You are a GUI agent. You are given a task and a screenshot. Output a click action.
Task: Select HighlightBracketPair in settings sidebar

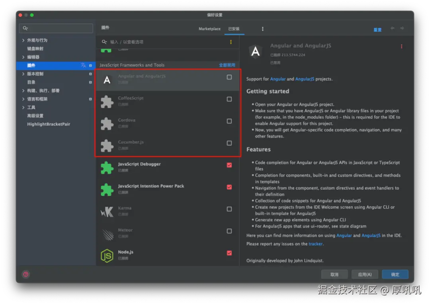pyautogui.click(x=49, y=124)
